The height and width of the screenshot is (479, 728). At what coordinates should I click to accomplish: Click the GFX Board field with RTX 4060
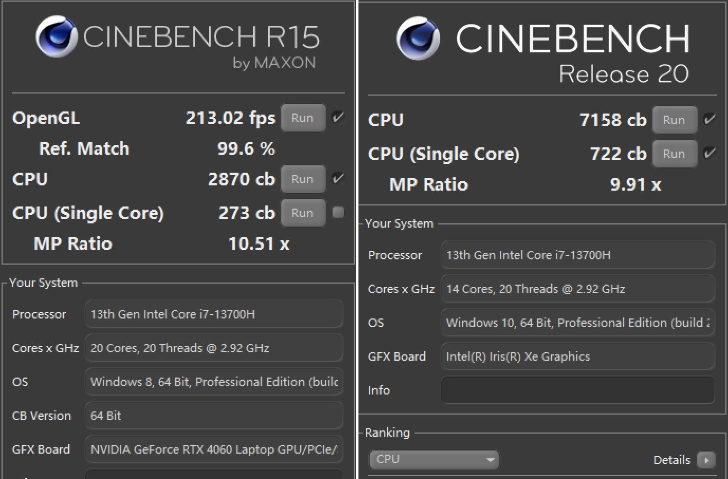(x=214, y=449)
